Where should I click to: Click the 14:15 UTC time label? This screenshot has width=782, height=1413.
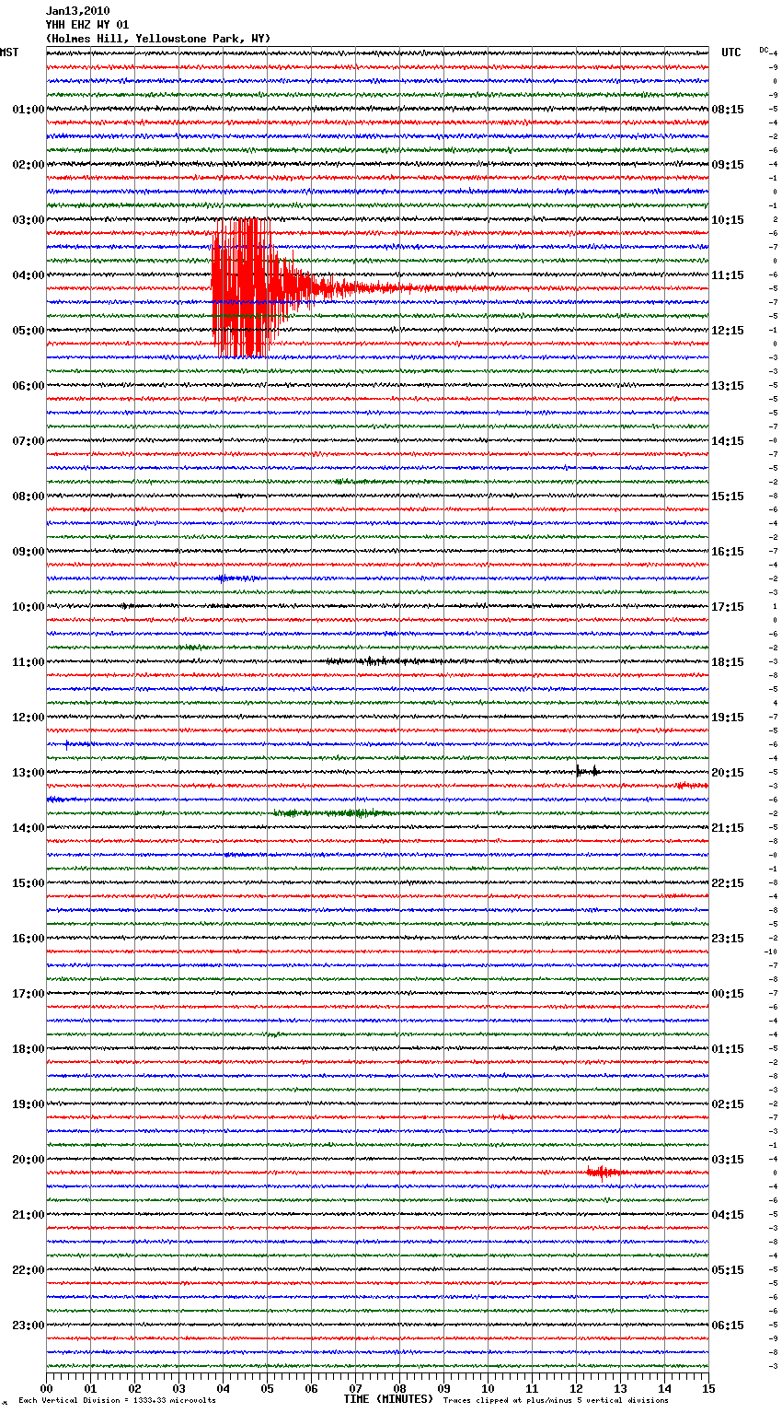tap(728, 441)
